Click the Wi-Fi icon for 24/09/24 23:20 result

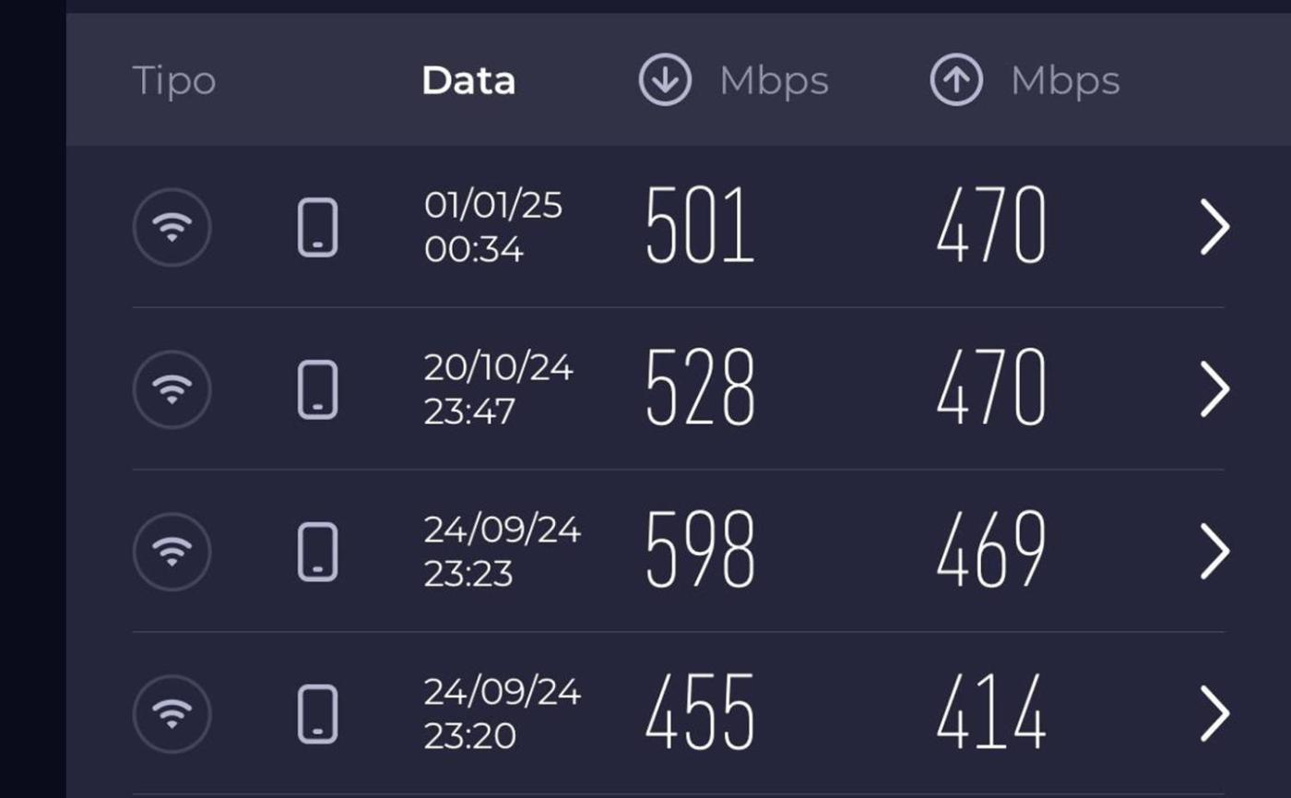[172, 714]
